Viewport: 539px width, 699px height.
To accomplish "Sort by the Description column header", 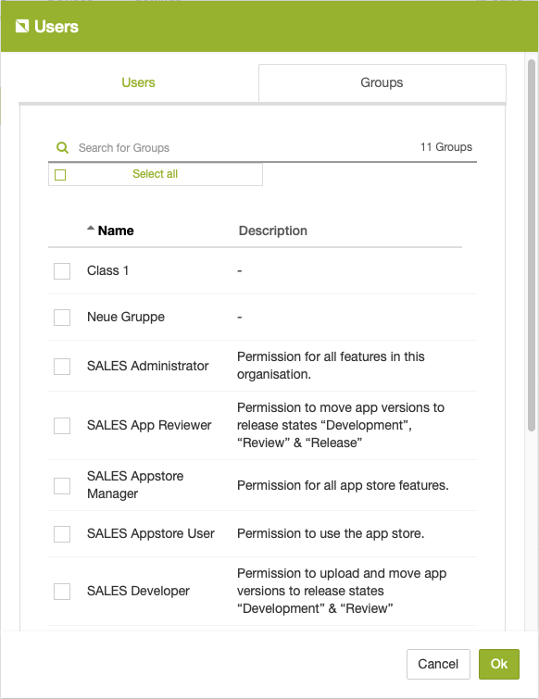I will click(x=273, y=231).
